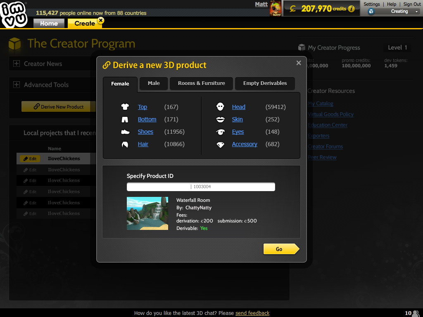Viewport: 423px width, 317px height.
Task: Open the Virtual Goods Policy link
Action: coord(331,114)
